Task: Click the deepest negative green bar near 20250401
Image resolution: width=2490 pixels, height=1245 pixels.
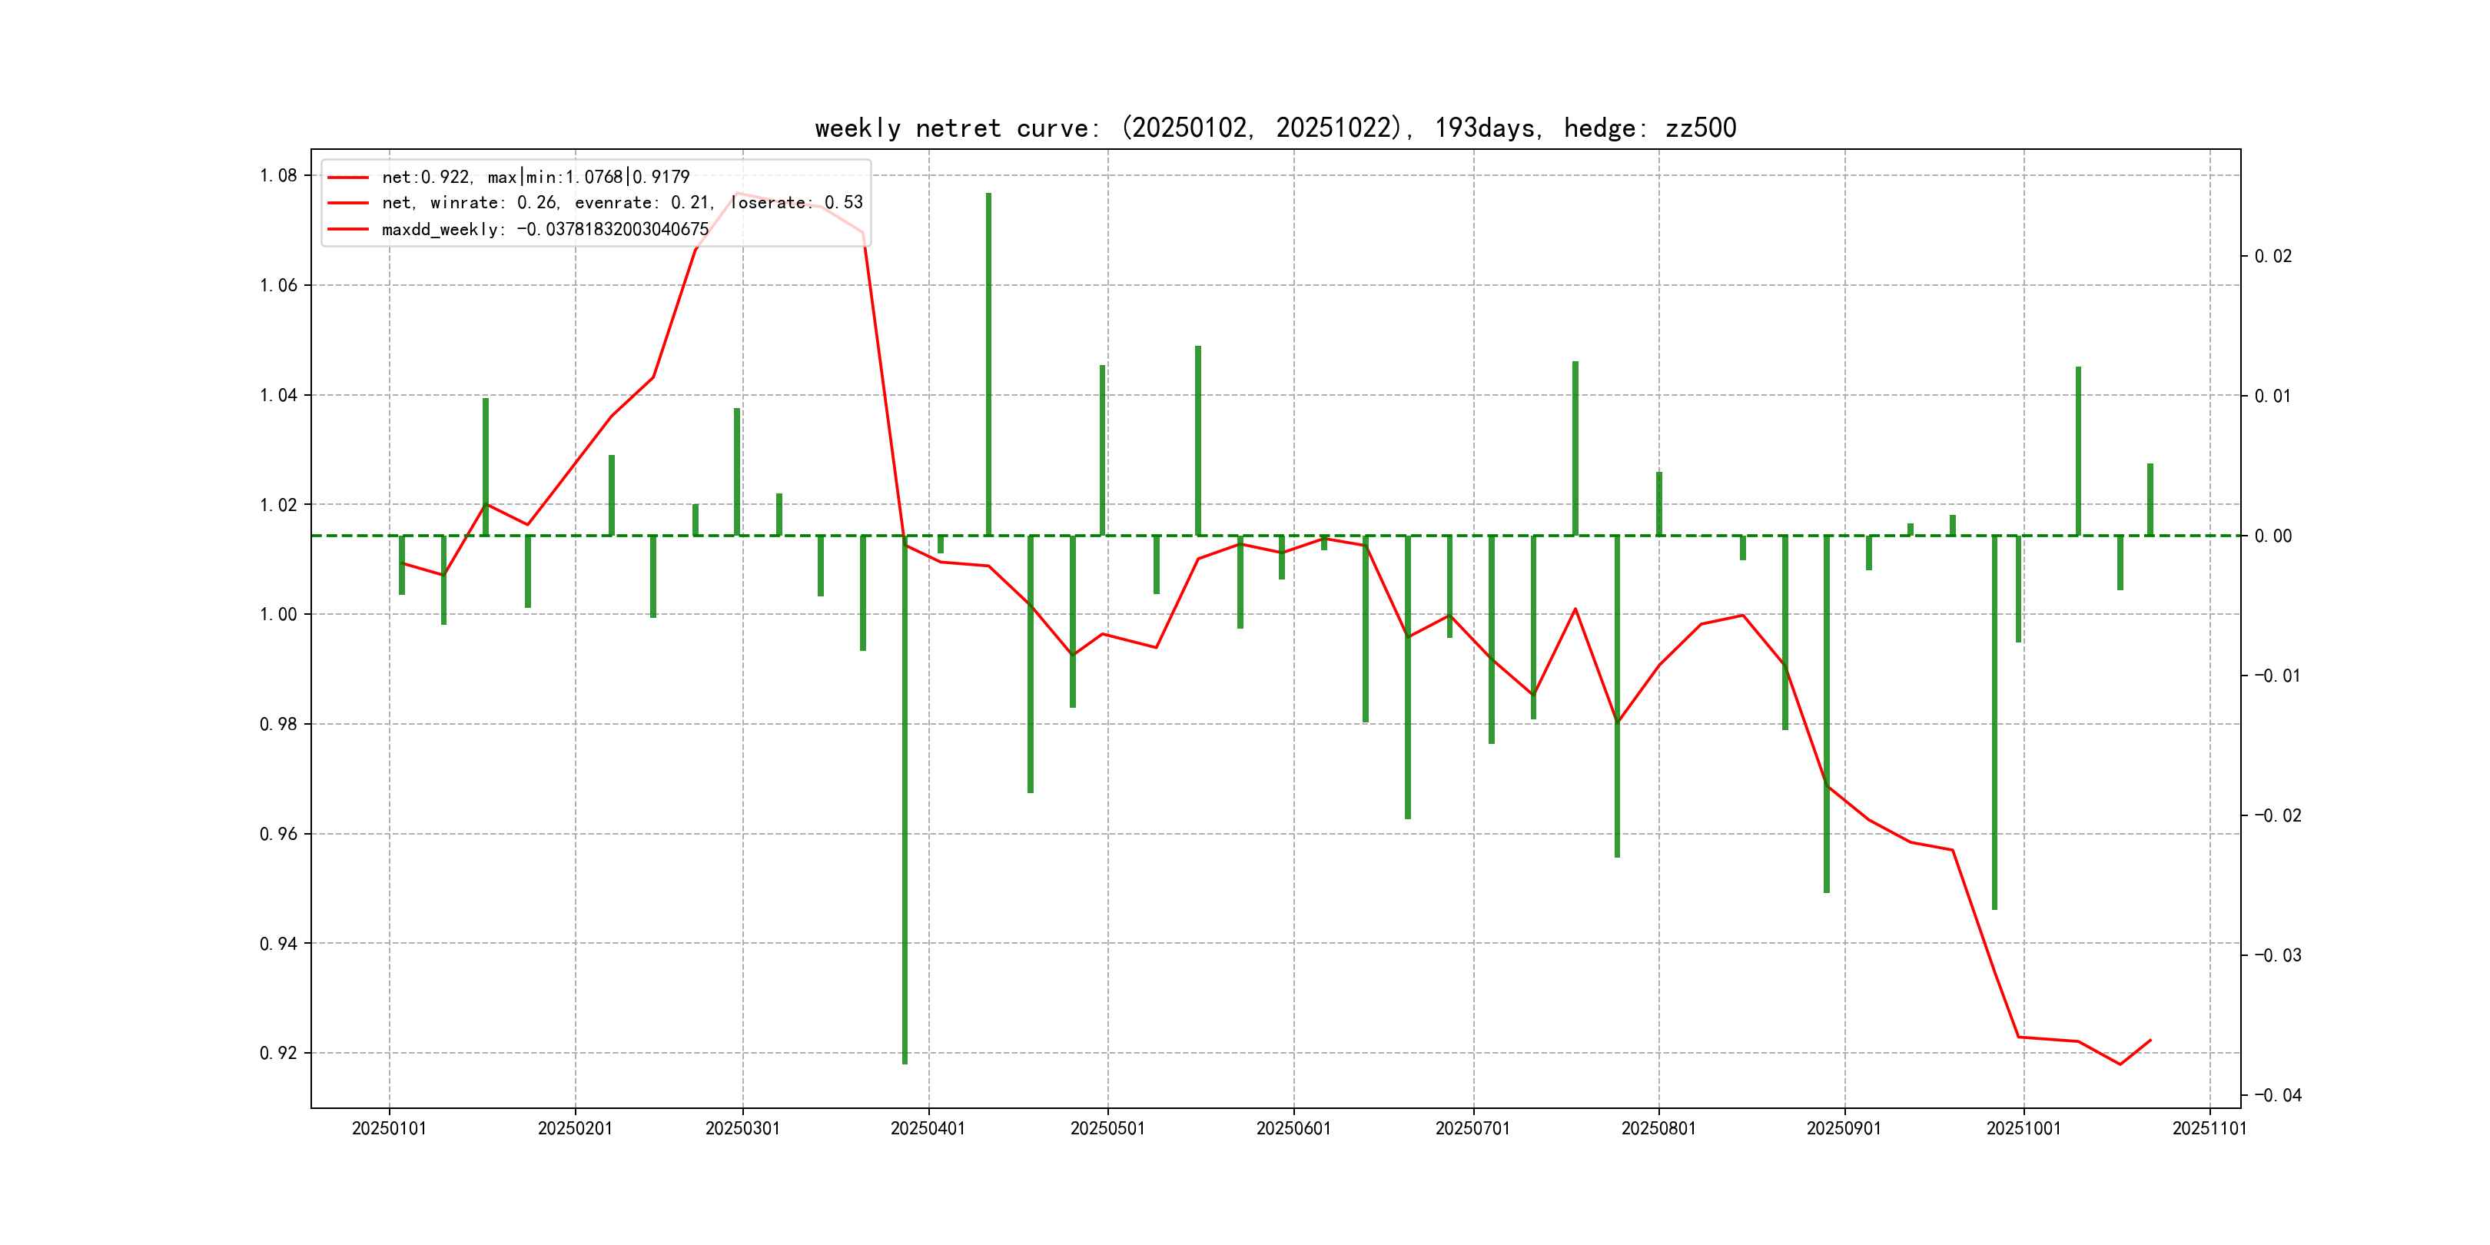Action: [x=905, y=802]
